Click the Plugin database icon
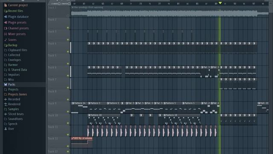The image size is (273, 154). tap(6, 17)
